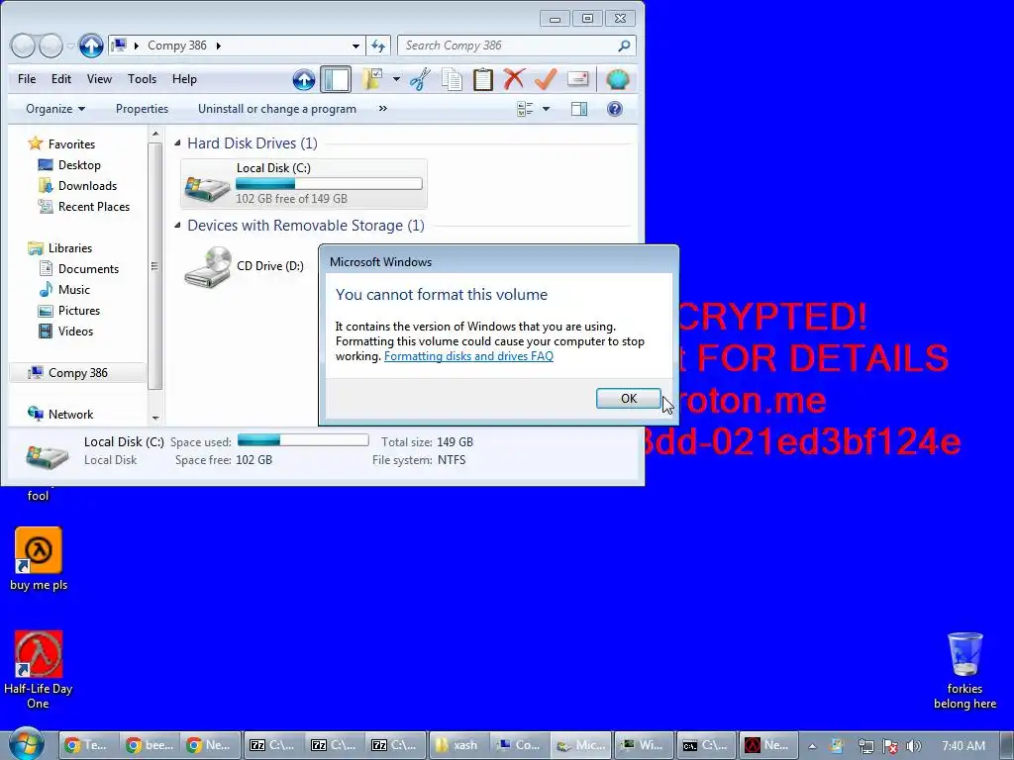The width and height of the screenshot is (1014, 760).
Task: Open the Tools menu
Action: click(142, 79)
